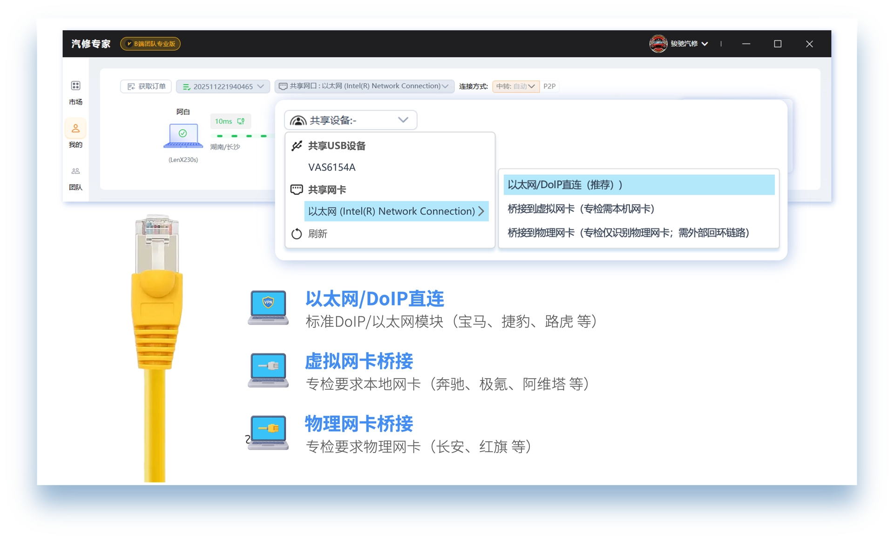The width and height of the screenshot is (894, 540).
Task: Click the 阿白 laptop device icon
Action: tap(183, 136)
